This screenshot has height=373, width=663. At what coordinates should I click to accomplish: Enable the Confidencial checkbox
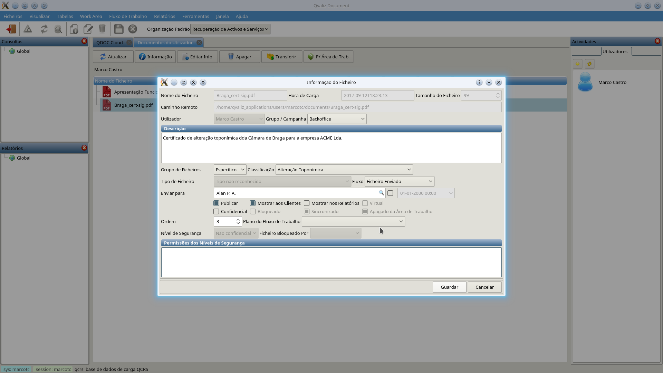click(216, 211)
